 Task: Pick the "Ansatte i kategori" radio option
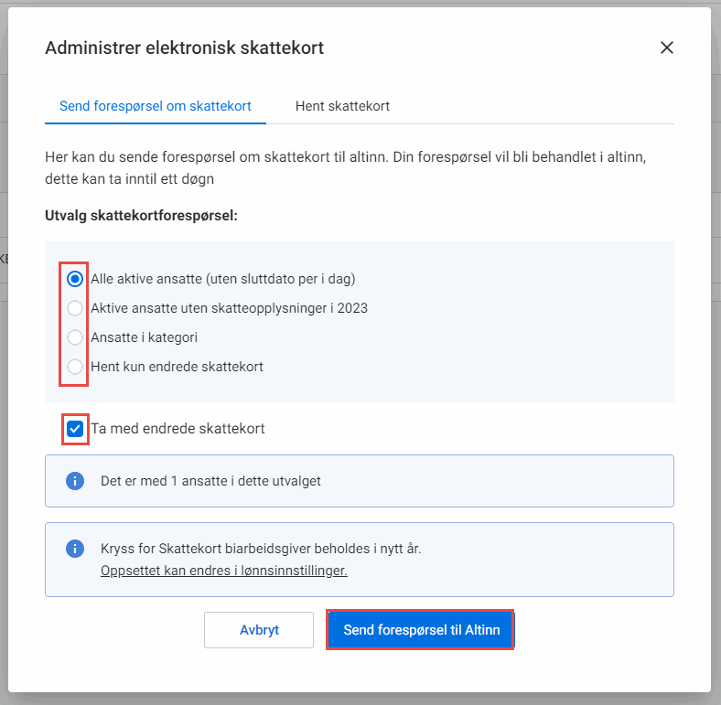pos(75,337)
